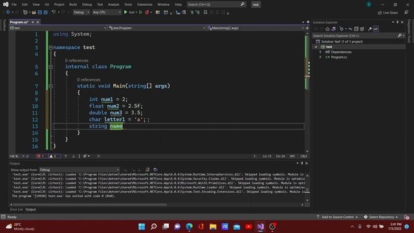Click the bookmark toolbar icon
414x233 pixels.
pos(205,12)
